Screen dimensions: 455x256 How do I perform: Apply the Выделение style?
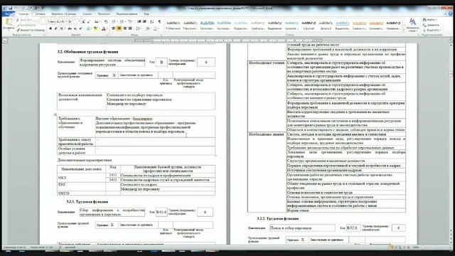[x=274, y=25]
